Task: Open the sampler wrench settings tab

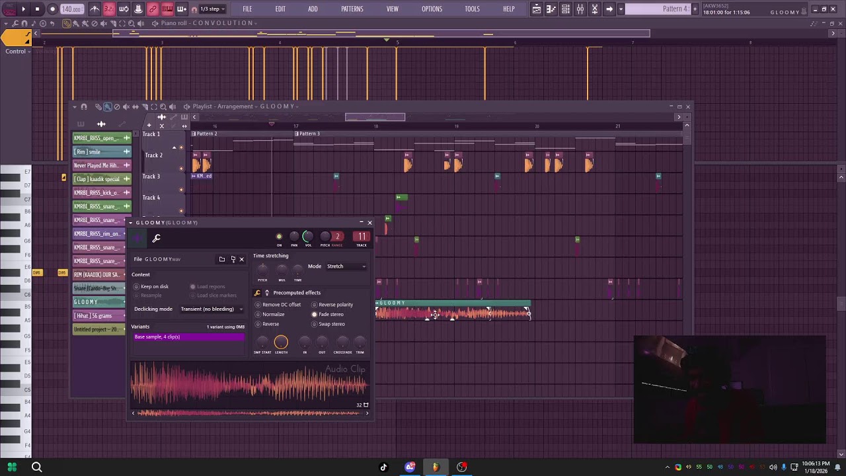Action: 157,238
